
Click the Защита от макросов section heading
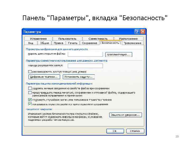(39, 109)
